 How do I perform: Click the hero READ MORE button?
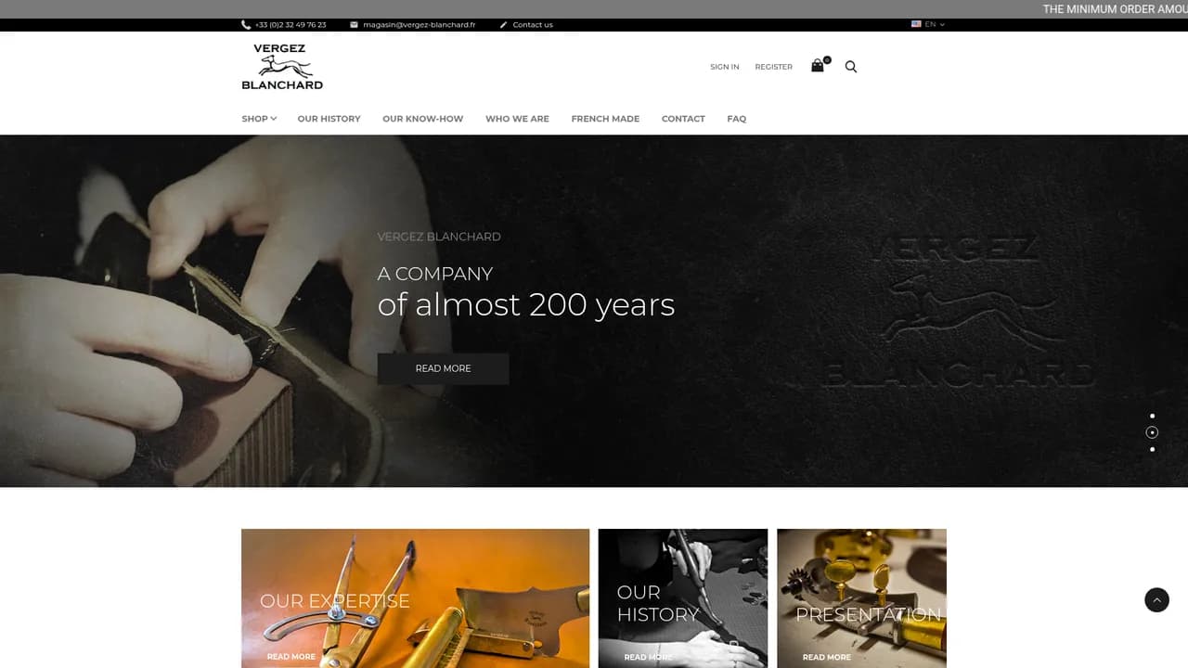click(443, 368)
